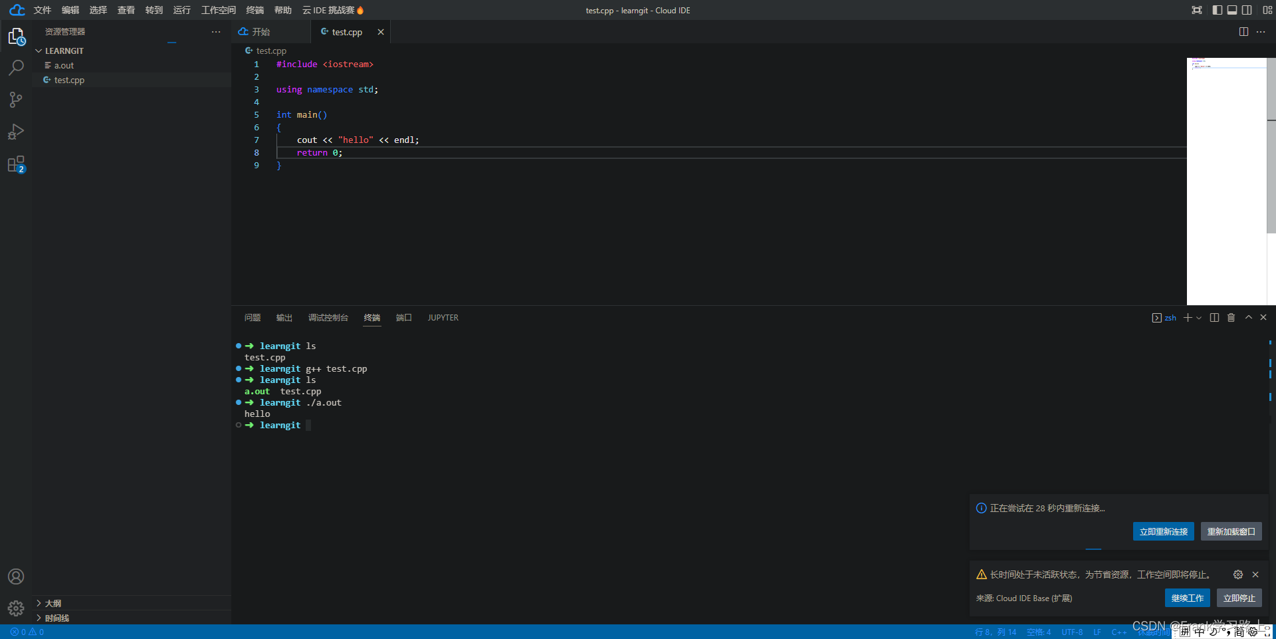Open the Manage gear icon
This screenshot has width=1276, height=639.
click(16, 608)
